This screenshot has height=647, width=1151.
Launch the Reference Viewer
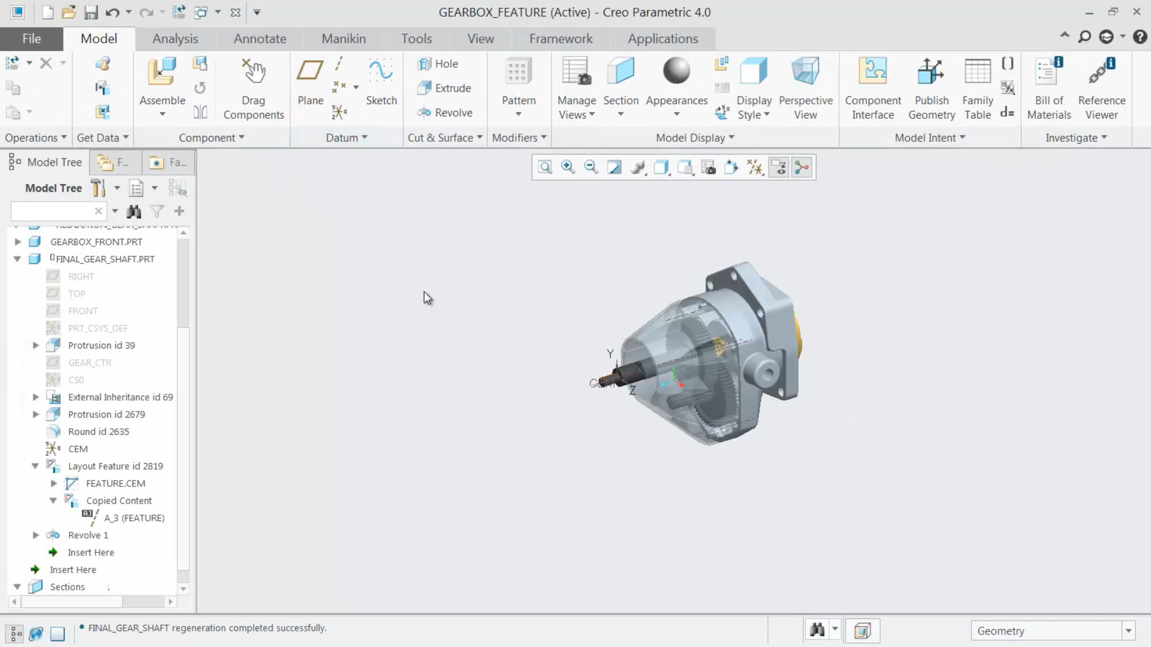[x=1102, y=89]
